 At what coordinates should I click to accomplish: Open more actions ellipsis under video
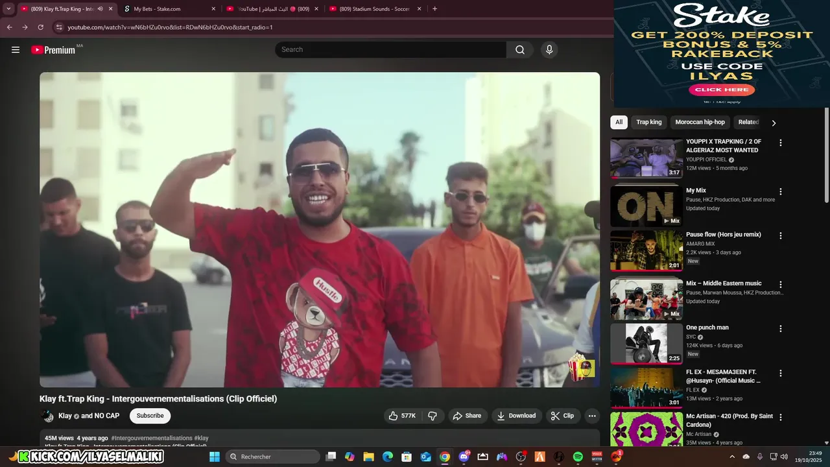pyautogui.click(x=592, y=416)
